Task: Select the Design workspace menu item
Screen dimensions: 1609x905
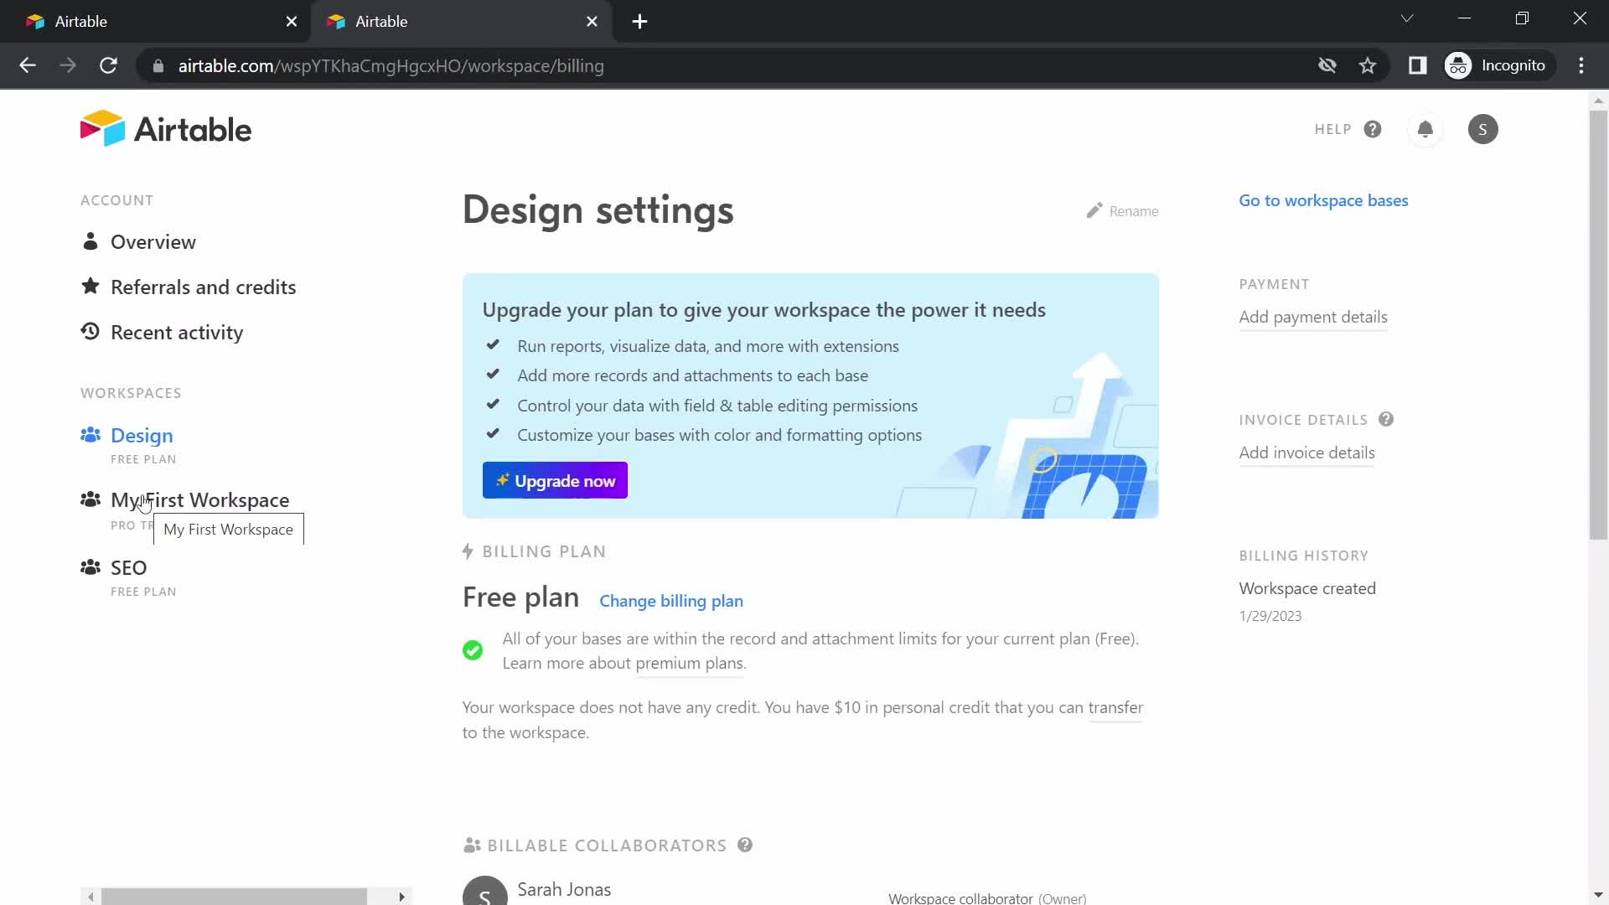Action: pos(142,436)
